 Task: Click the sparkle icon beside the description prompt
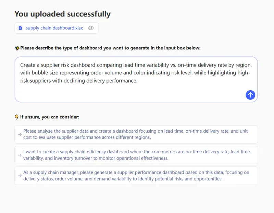pyautogui.click(x=17, y=48)
